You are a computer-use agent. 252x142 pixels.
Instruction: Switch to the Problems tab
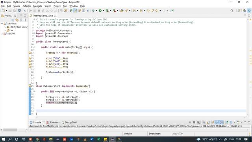click(53, 122)
